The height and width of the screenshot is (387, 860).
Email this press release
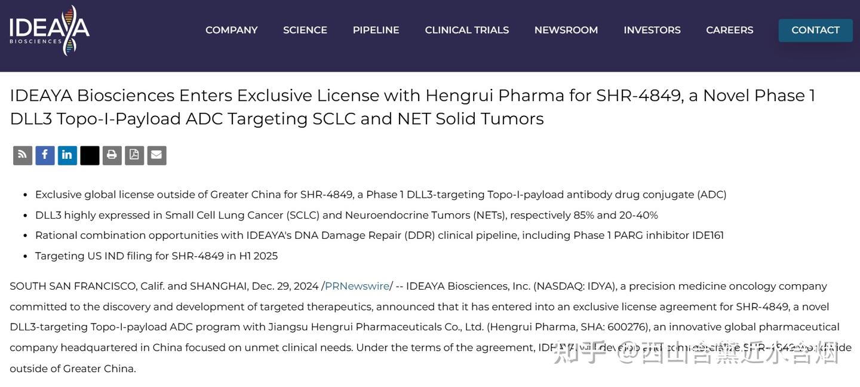[156, 155]
